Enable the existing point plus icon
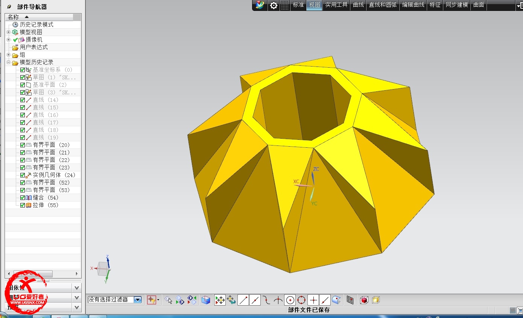The image size is (523, 318). pyautogui.click(x=313, y=300)
